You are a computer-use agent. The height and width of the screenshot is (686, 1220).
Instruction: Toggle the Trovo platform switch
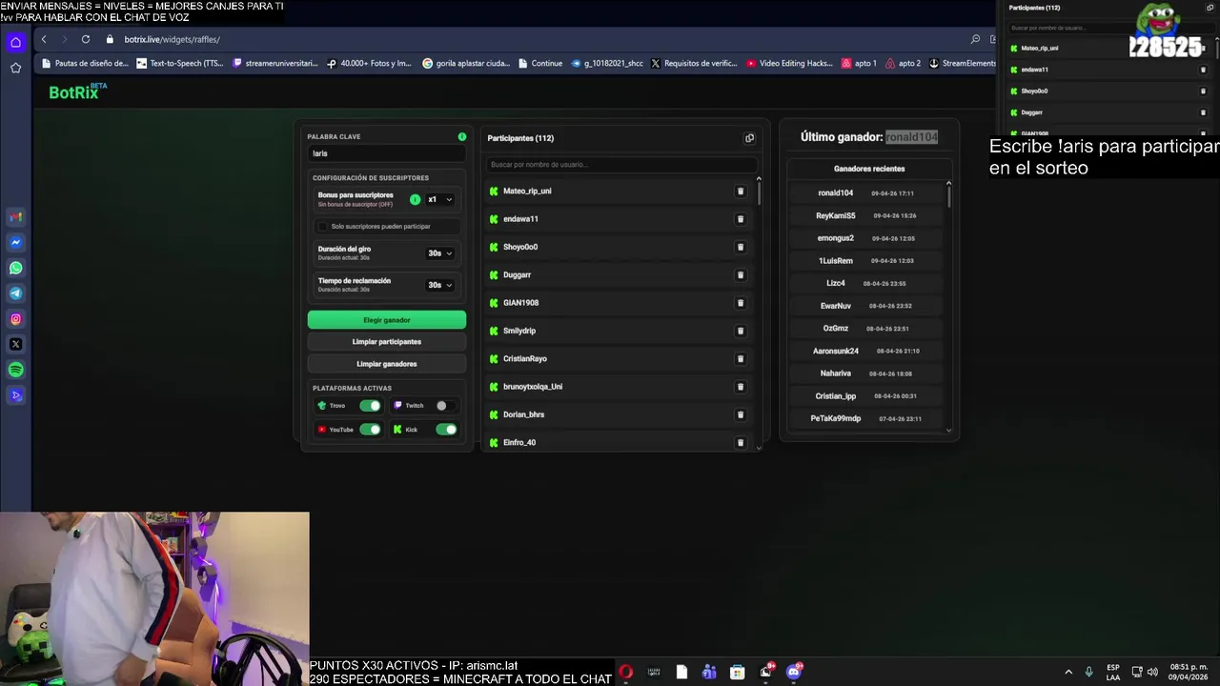[370, 406]
